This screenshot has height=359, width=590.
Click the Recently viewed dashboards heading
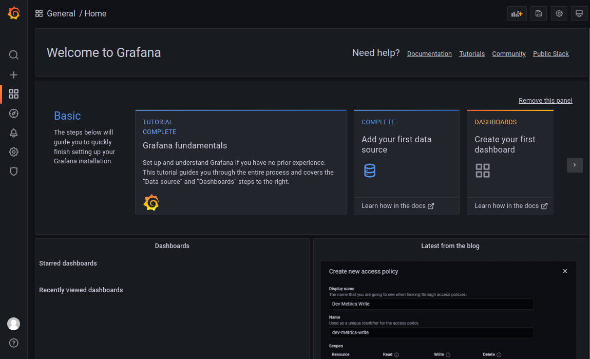point(81,290)
